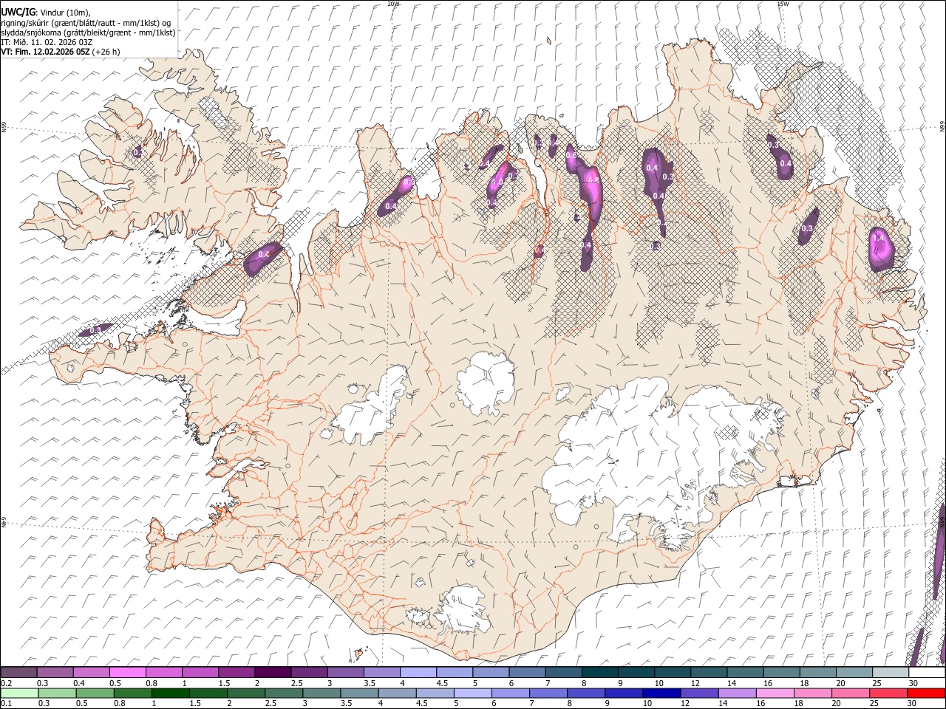
Task: Click the '0.4' label under top legend row
Action: (78, 683)
